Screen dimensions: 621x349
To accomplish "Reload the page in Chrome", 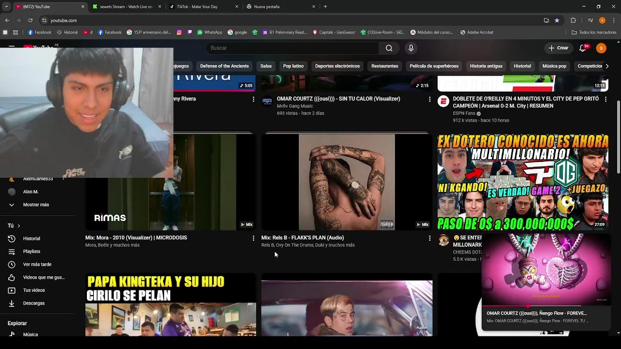I will [x=30, y=20].
